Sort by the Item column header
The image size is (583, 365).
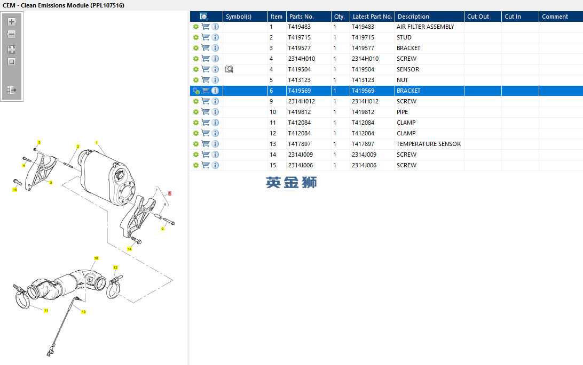pyautogui.click(x=277, y=17)
